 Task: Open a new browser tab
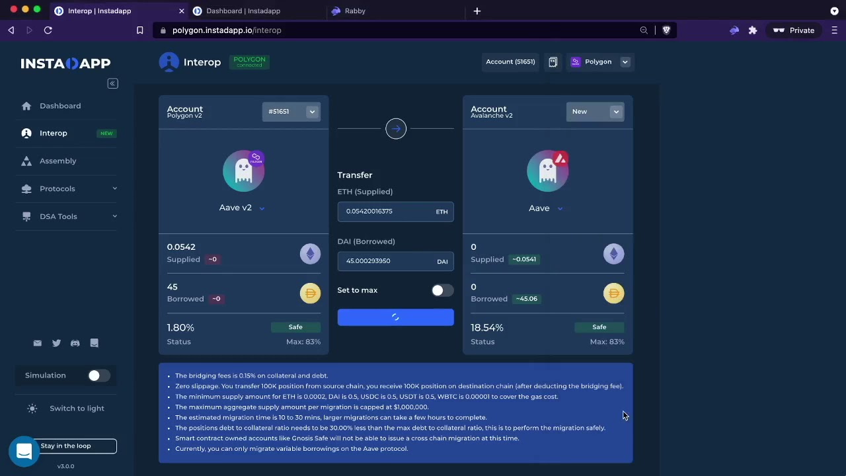pyautogui.click(x=477, y=11)
